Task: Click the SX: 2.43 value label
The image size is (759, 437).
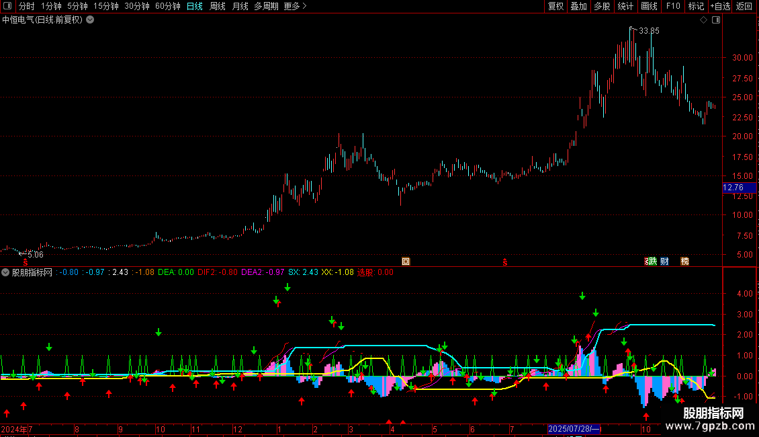Action: tap(303, 272)
